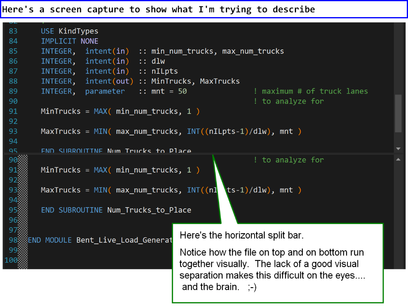This screenshot has height=306, width=408.
Task: Click 'MAX(' on line 91 in top pane
Action: 102,112
